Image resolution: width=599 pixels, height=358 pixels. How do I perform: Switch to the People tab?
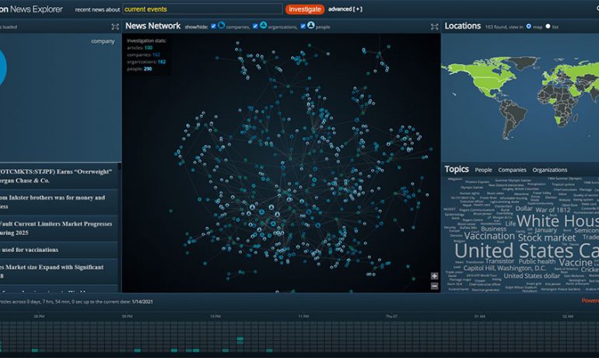tap(483, 170)
